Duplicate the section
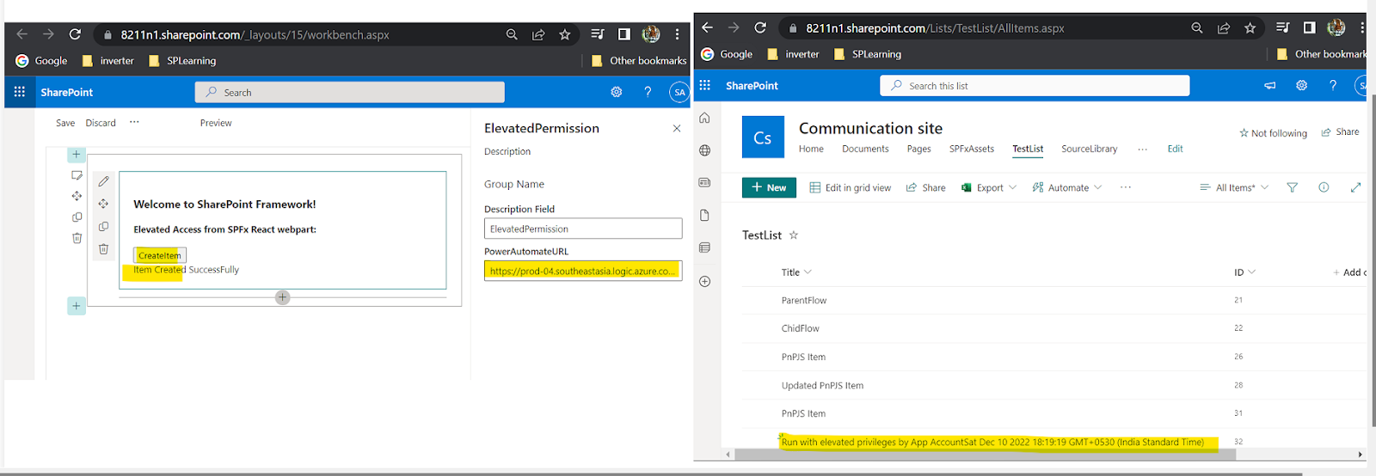 point(77,217)
